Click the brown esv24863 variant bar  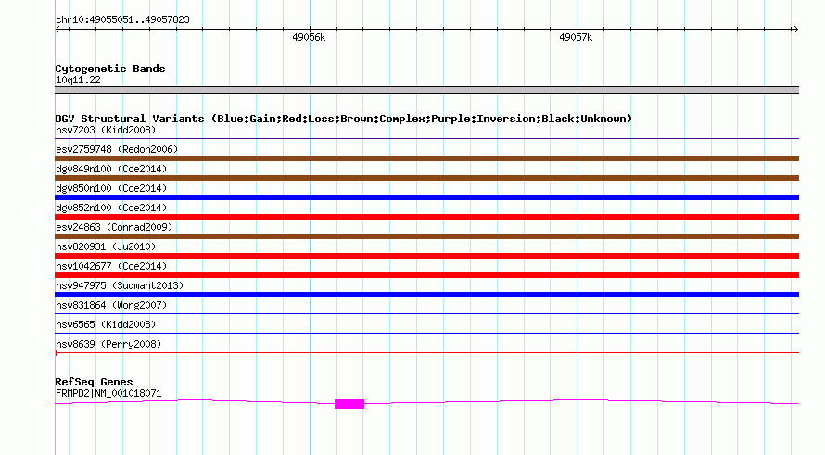point(426,236)
